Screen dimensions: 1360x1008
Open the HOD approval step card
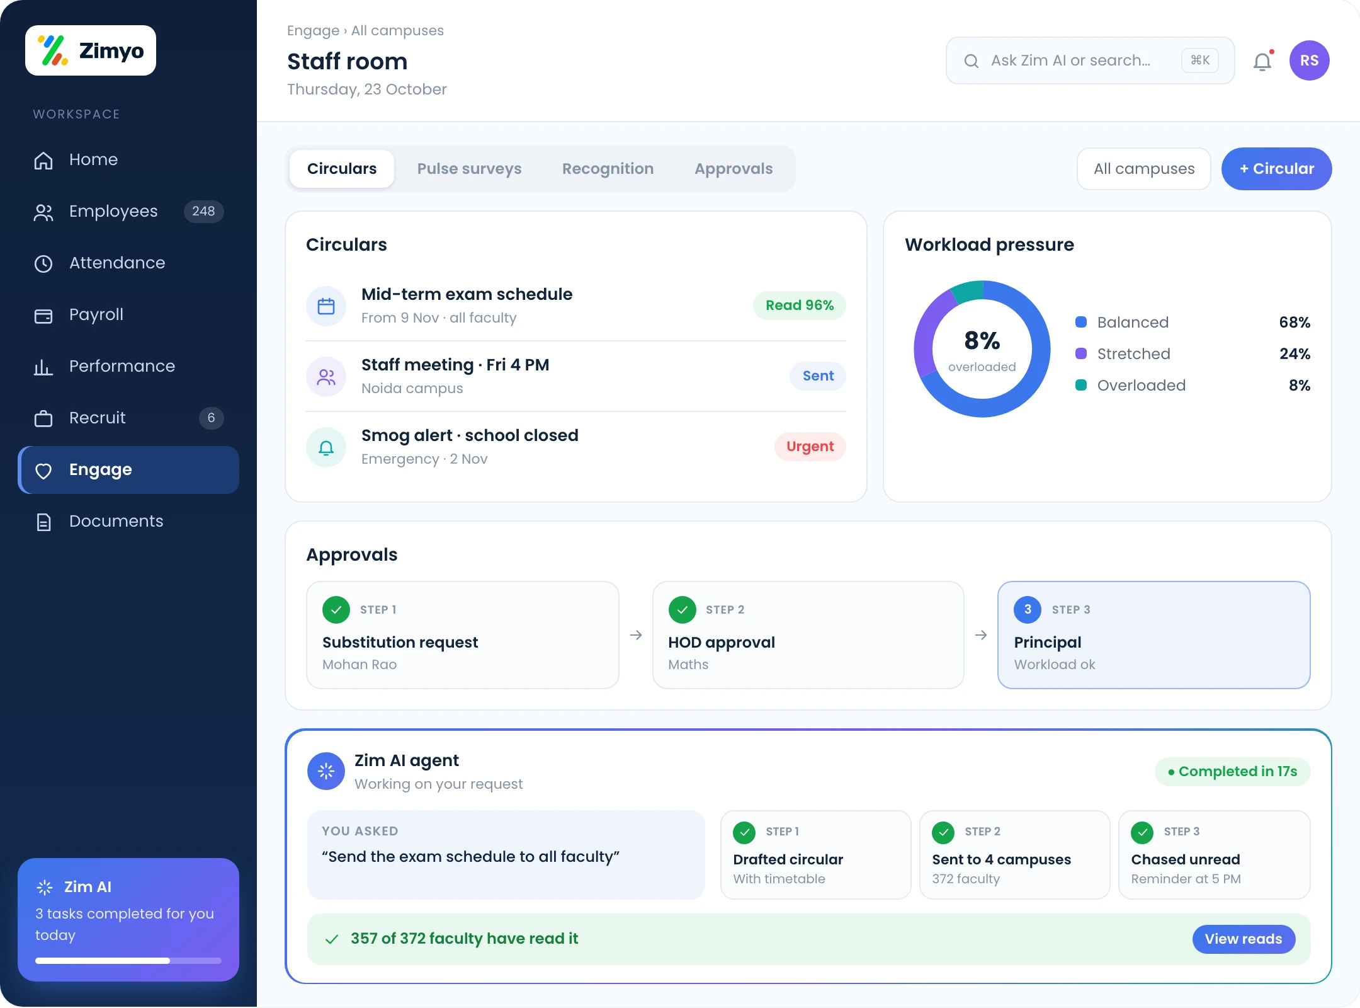[808, 635]
